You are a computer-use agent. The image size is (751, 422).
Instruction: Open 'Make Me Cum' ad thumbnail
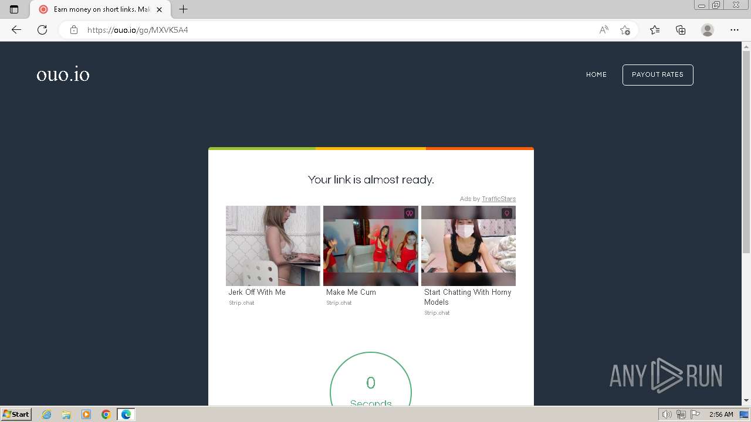pyautogui.click(x=371, y=246)
